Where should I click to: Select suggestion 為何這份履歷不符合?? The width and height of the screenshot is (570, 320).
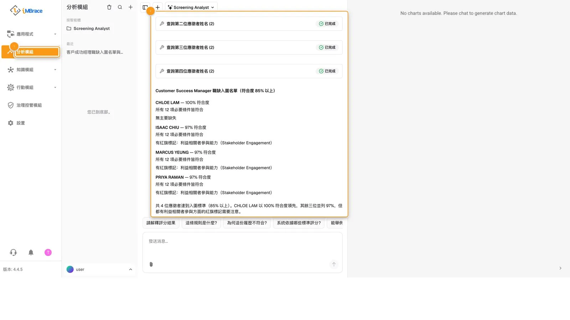247,223
